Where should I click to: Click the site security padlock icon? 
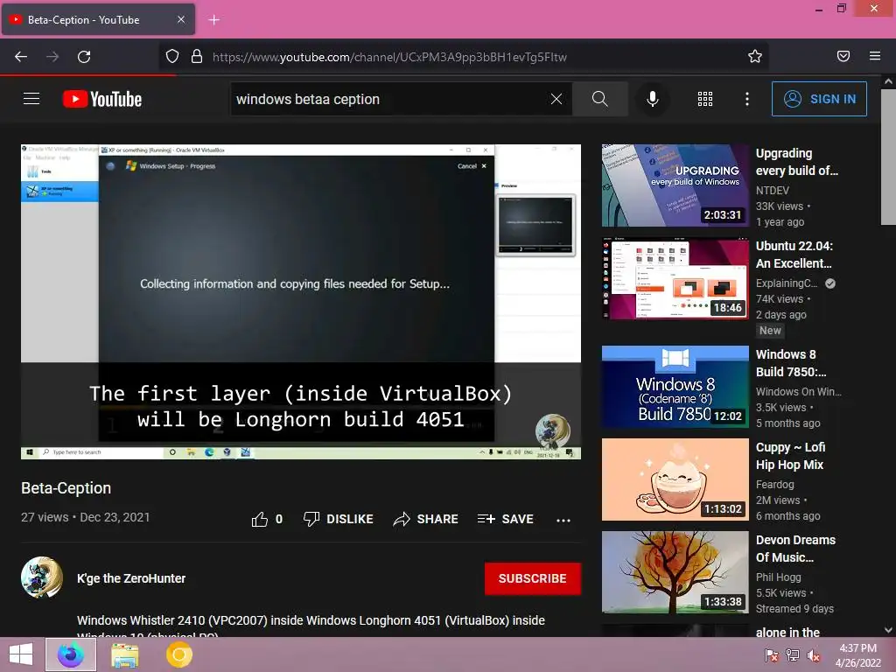[197, 57]
